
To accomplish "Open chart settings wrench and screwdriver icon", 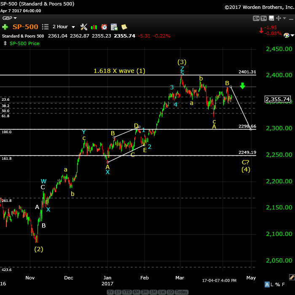I will 84,27.
